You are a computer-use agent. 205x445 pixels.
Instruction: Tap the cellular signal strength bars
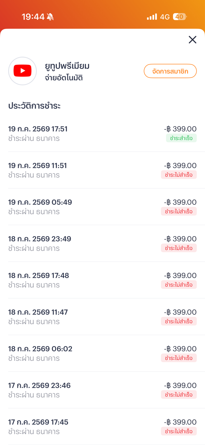[x=152, y=17]
